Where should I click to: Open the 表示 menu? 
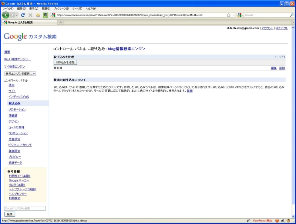[x=33, y=9]
